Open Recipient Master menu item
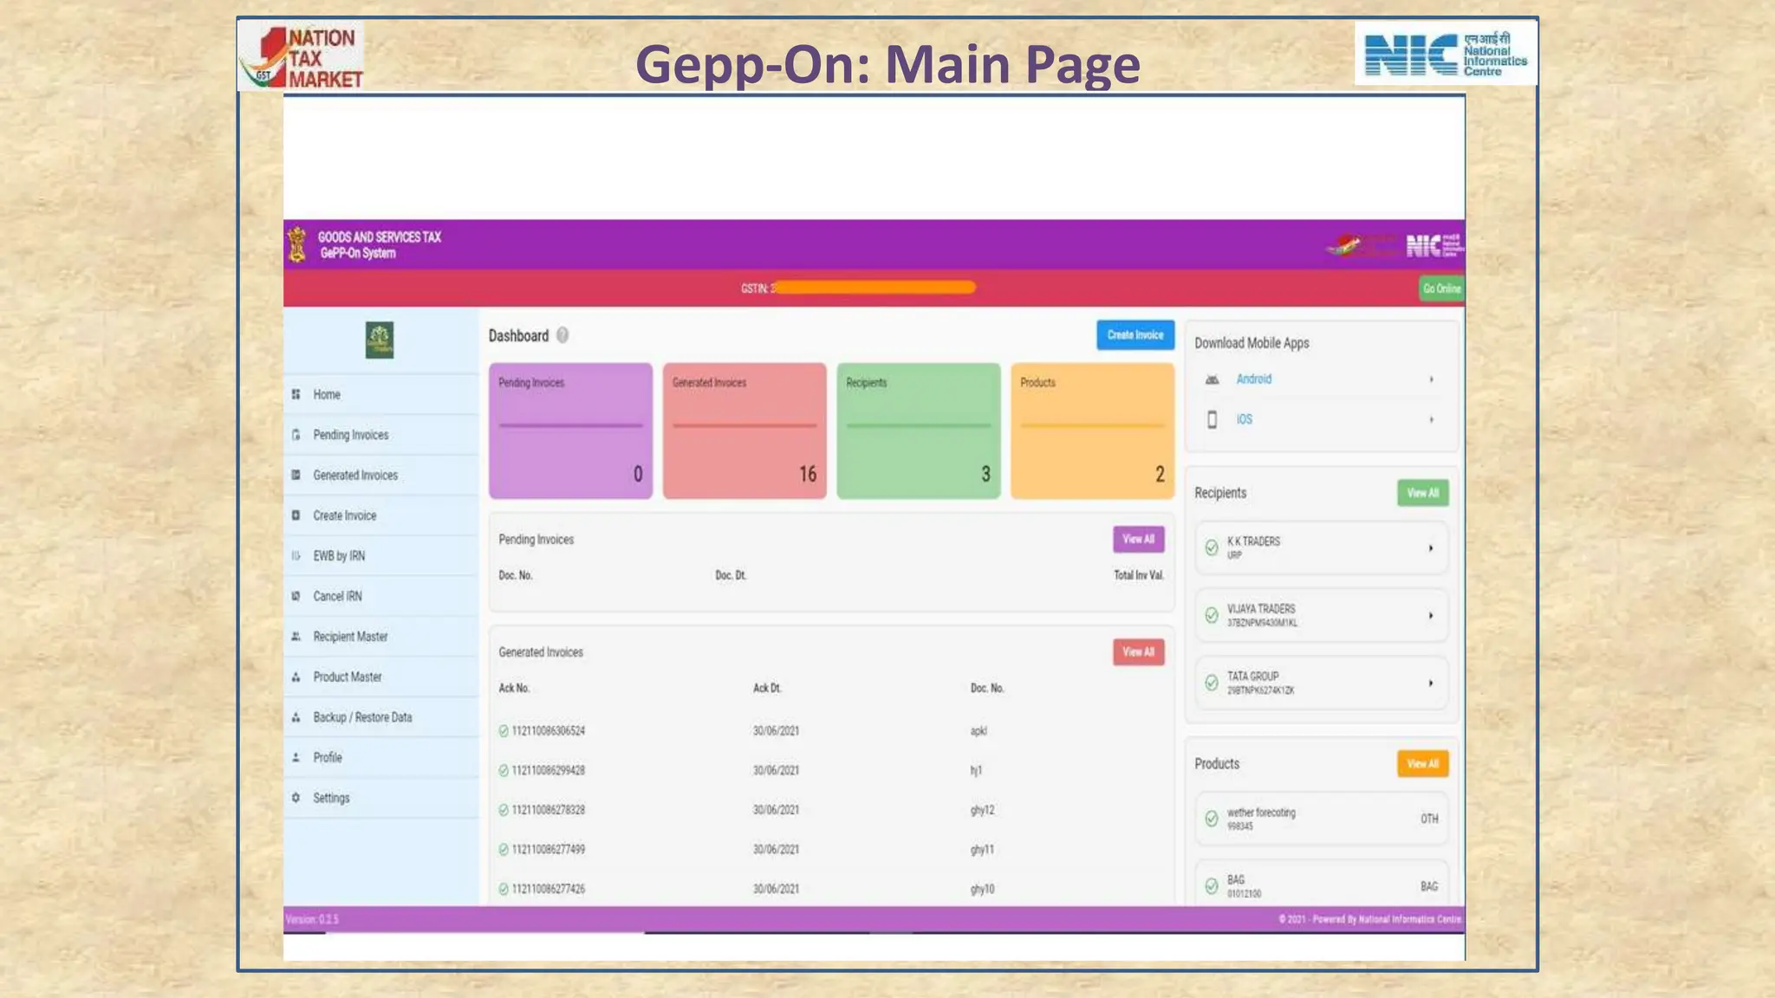The image size is (1775, 998). point(381,636)
